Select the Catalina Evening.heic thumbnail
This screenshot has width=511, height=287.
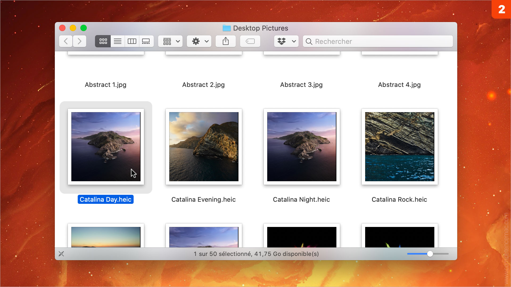204,146
